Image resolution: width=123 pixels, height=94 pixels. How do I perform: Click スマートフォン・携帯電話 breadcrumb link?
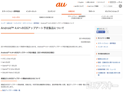coord(31,23)
